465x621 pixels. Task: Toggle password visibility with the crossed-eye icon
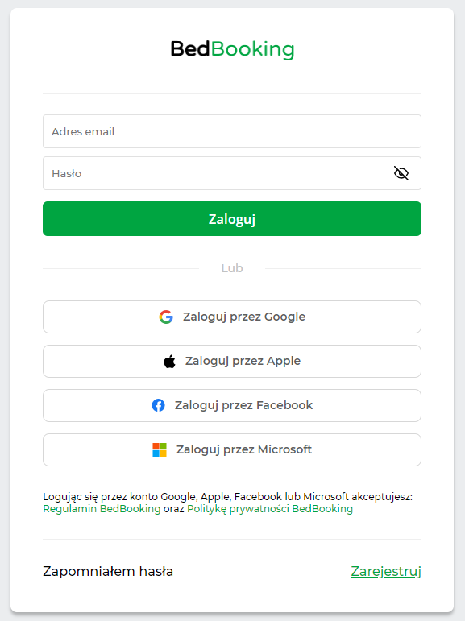(401, 173)
